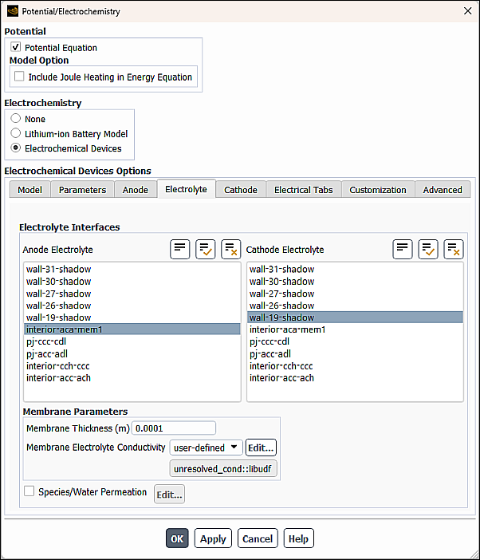
Task: Deselect all items in Cathode Electrolyte list
Action: [454, 249]
